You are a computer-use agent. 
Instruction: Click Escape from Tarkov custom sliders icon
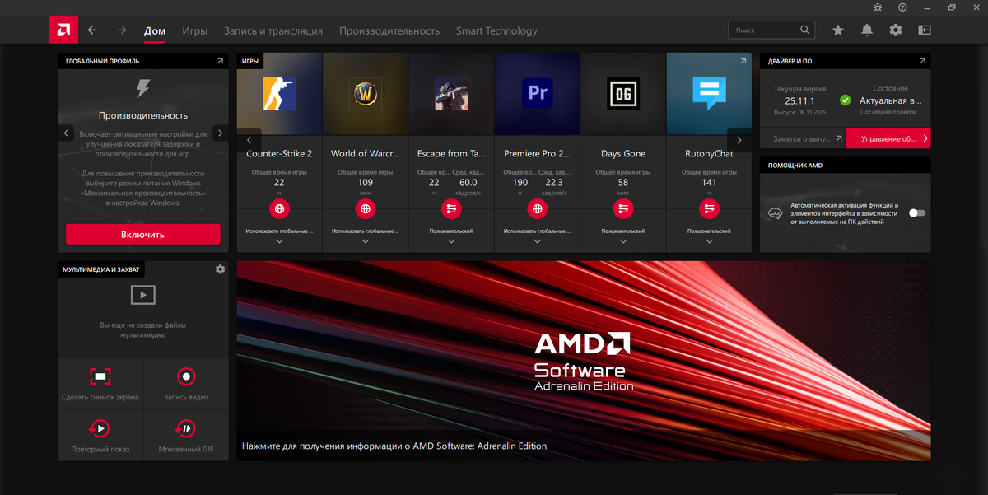point(451,209)
